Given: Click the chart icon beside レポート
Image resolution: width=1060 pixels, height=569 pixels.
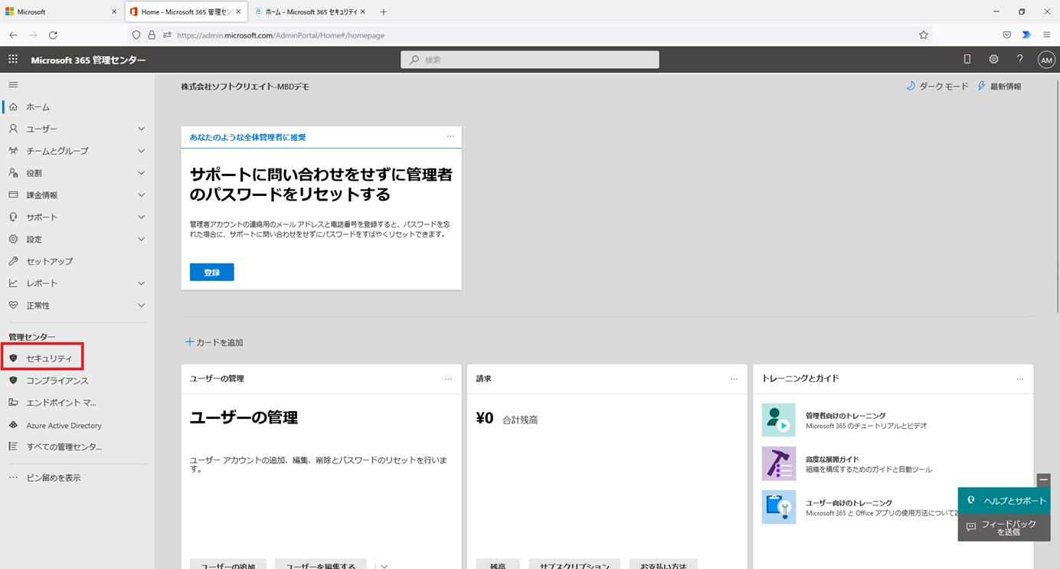Looking at the screenshot, I should pos(13,283).
